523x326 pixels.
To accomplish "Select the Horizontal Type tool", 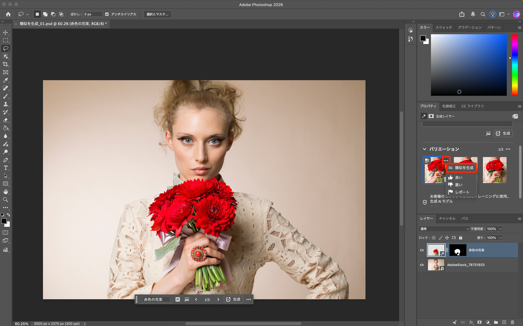I will [x=6, y=168].
